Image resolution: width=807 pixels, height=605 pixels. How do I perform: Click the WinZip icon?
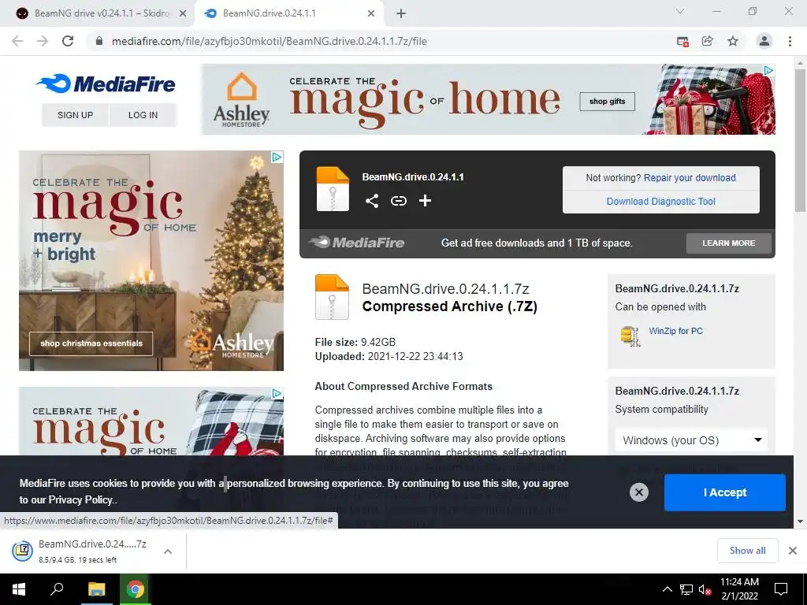[630, 336]
